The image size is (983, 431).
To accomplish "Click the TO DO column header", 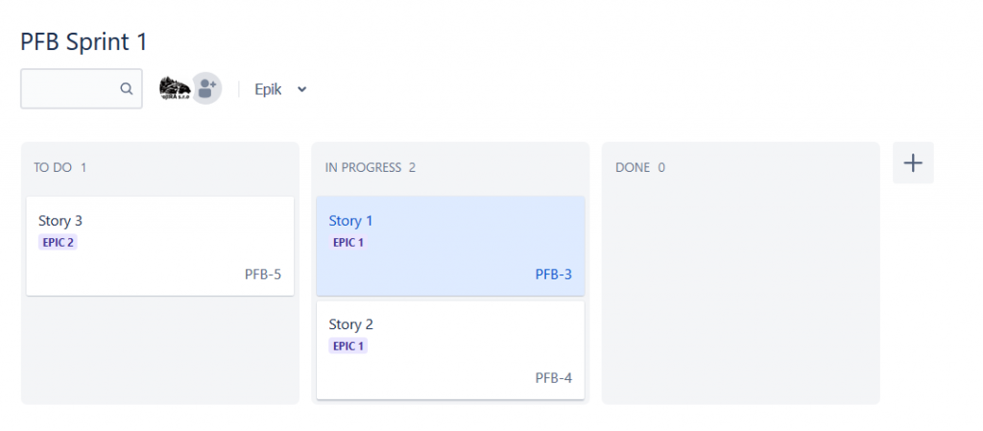I will 60,167.
